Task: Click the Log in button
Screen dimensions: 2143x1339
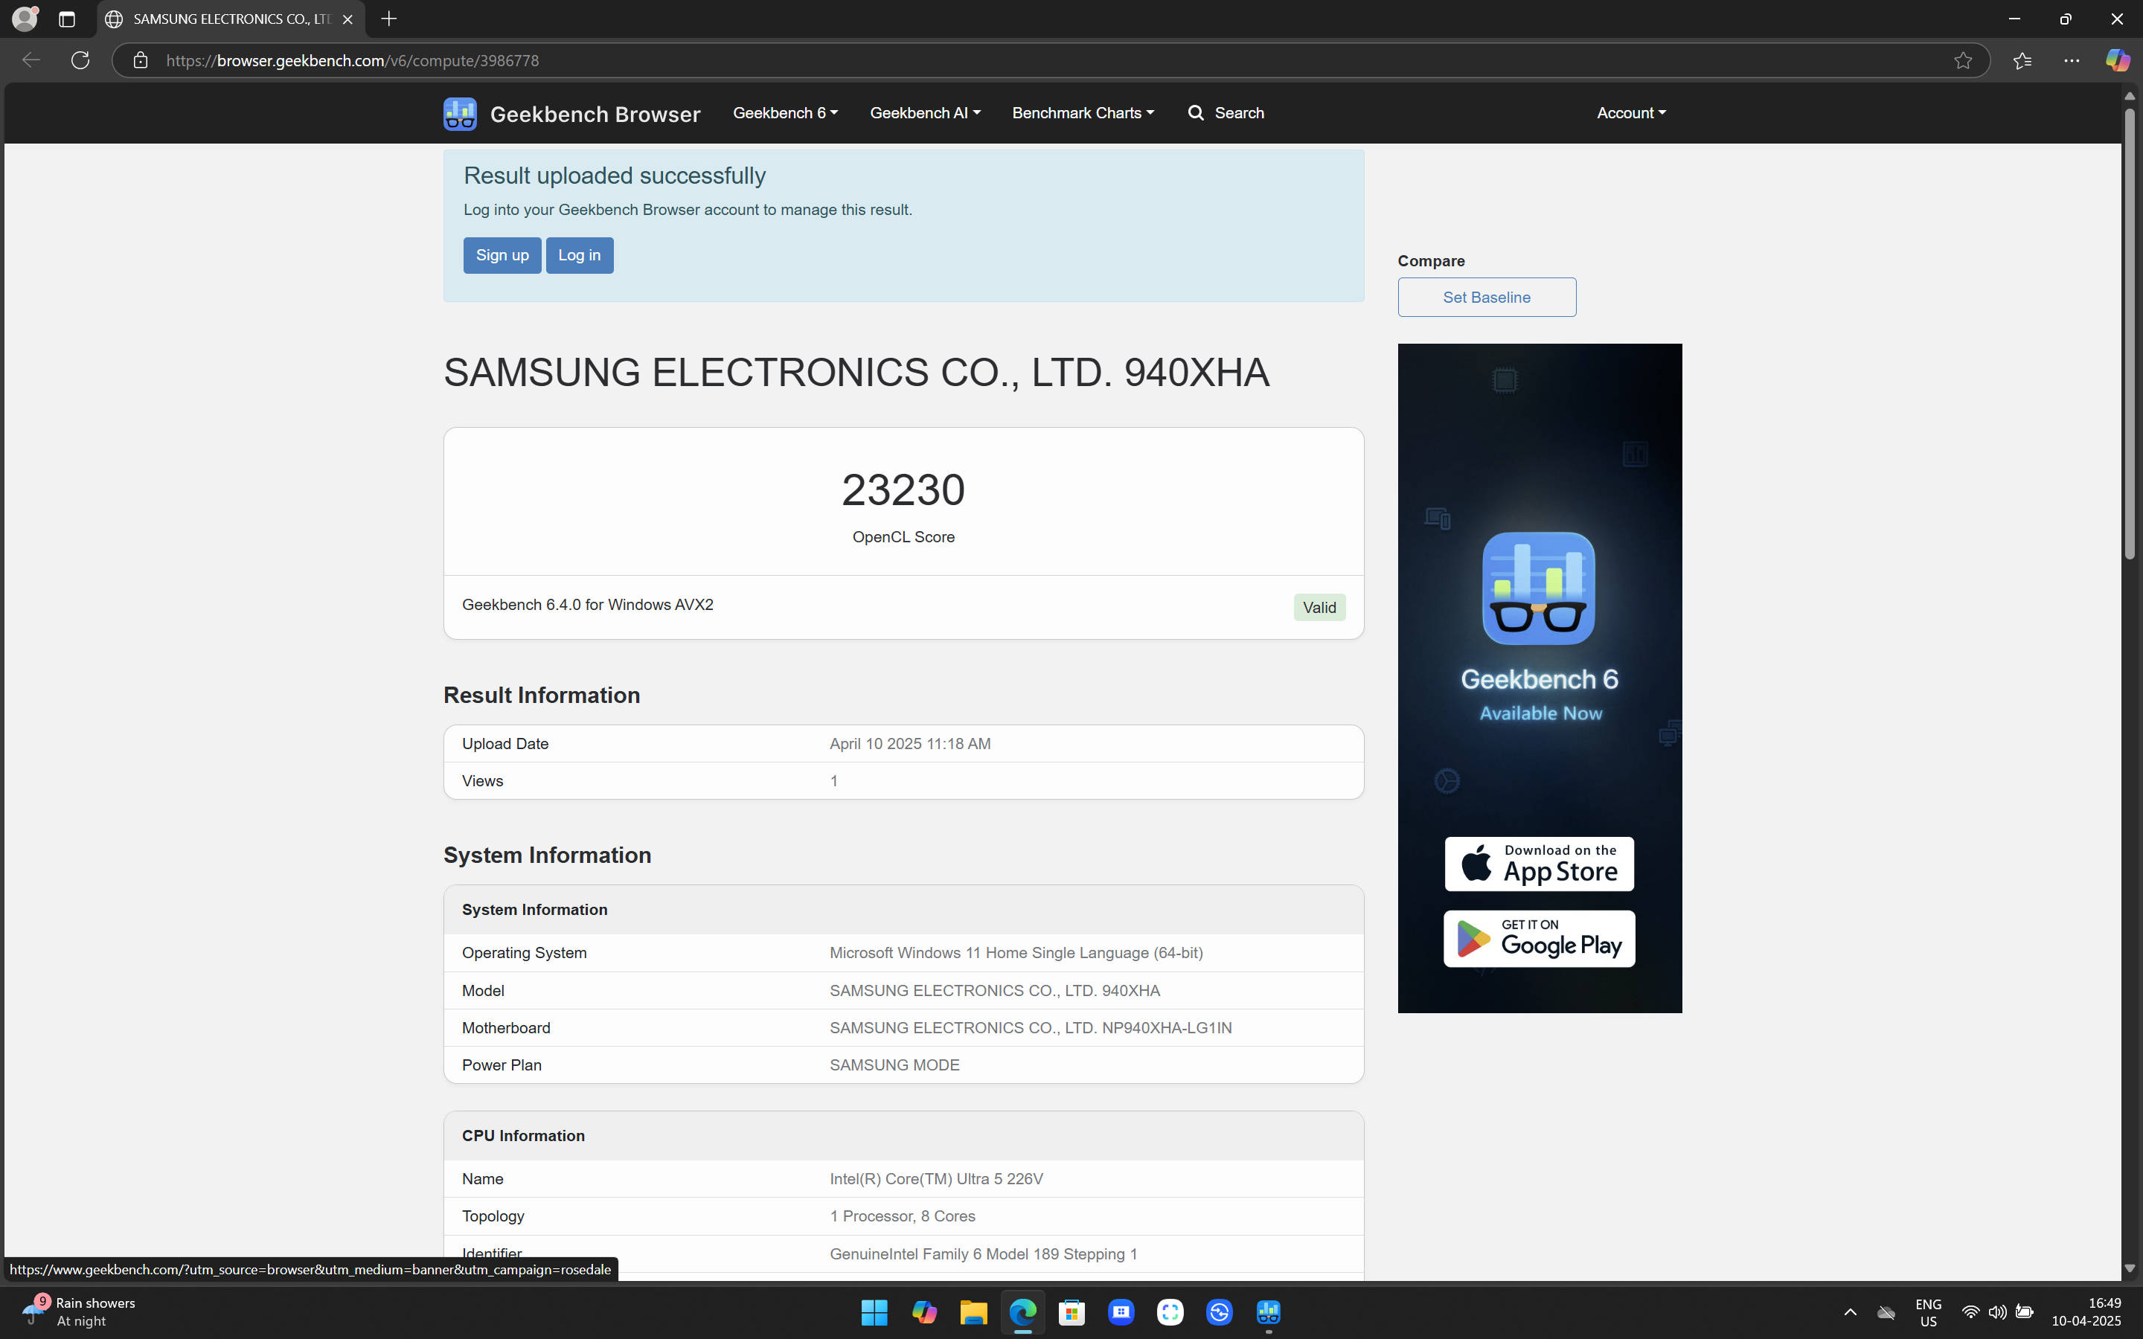Action: tap(579, 255)
